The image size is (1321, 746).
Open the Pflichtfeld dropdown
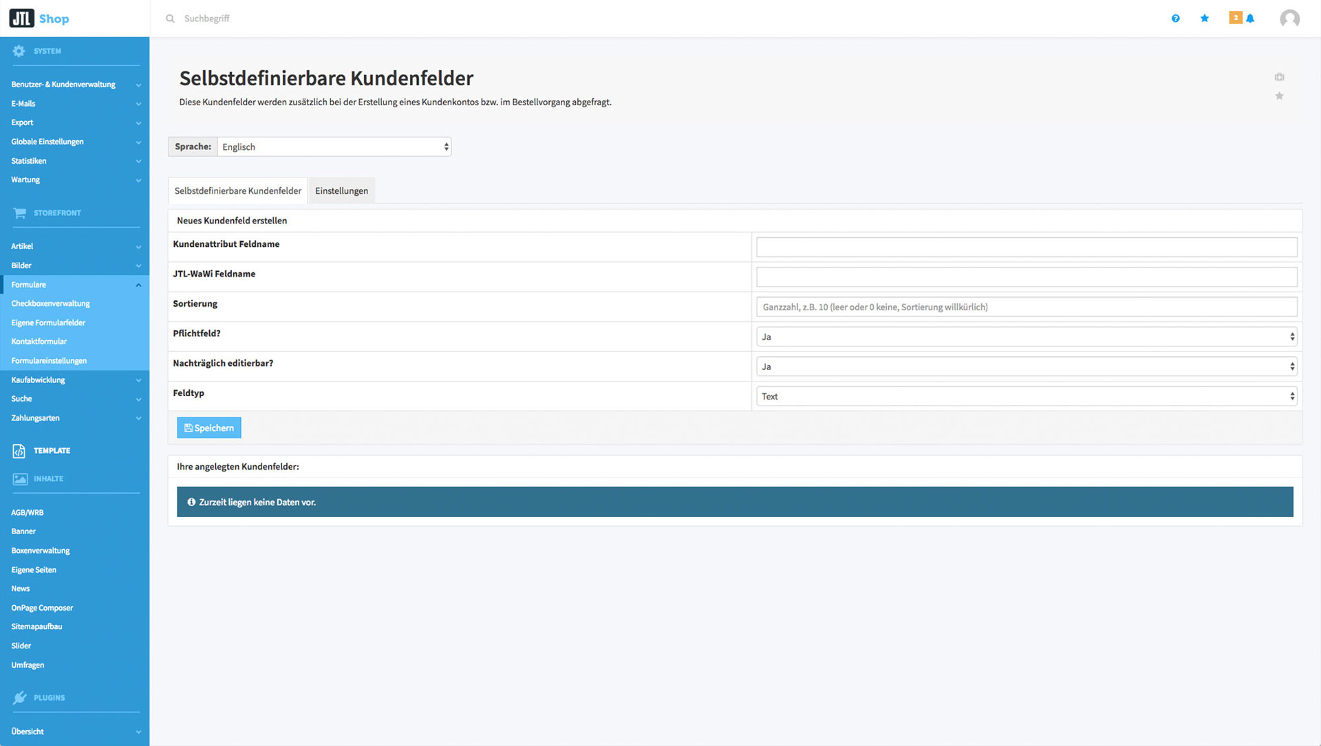point(1027,337)
